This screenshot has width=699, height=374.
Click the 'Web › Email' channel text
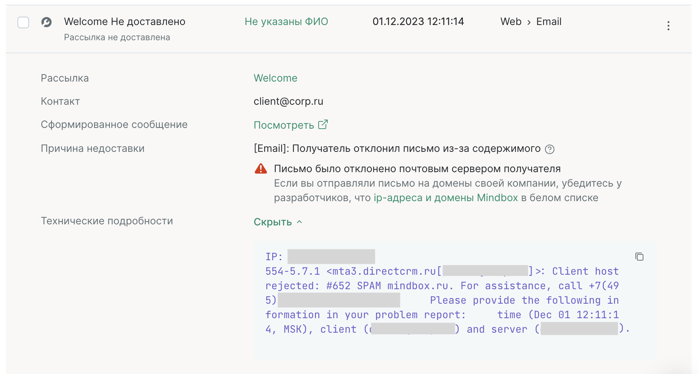[531, 22]
